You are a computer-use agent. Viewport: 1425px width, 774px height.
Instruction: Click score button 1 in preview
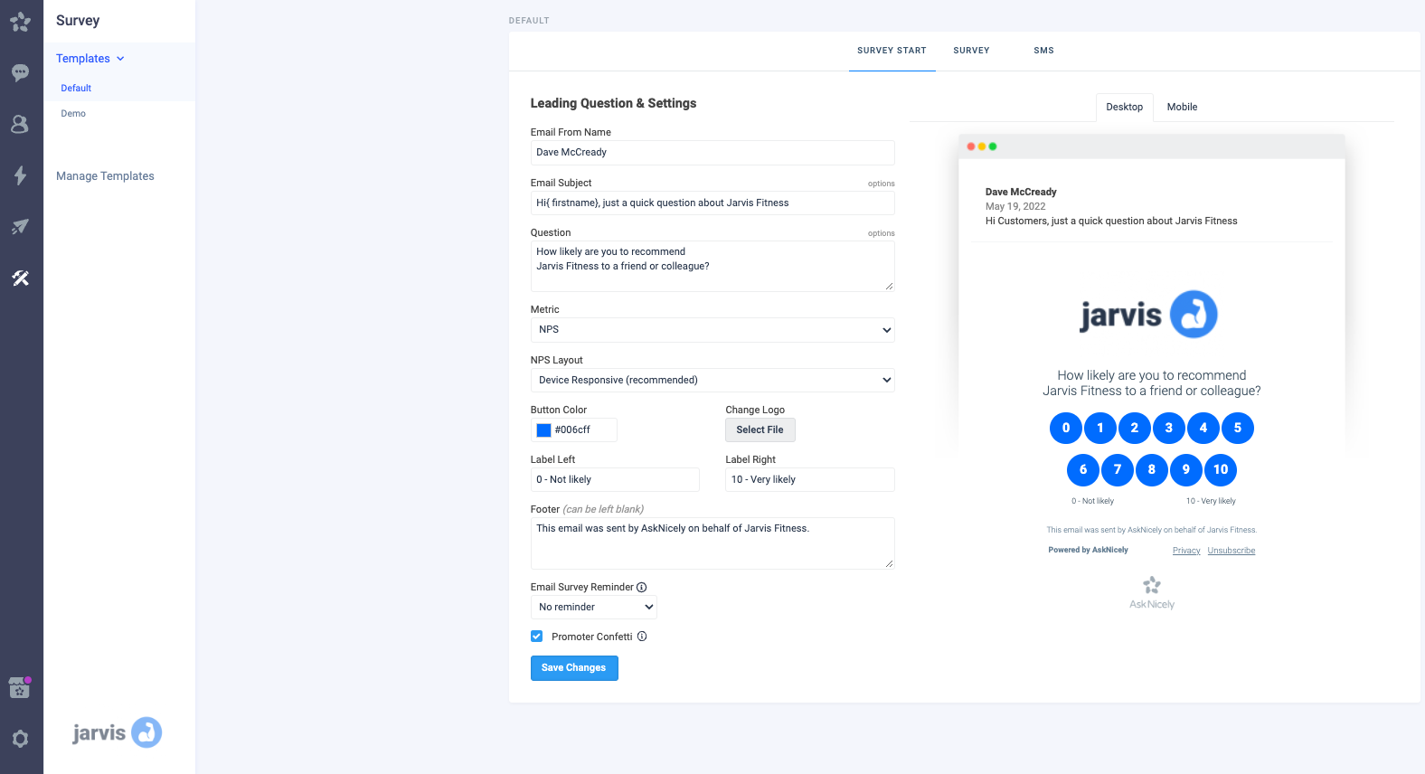coord(1100,428)
